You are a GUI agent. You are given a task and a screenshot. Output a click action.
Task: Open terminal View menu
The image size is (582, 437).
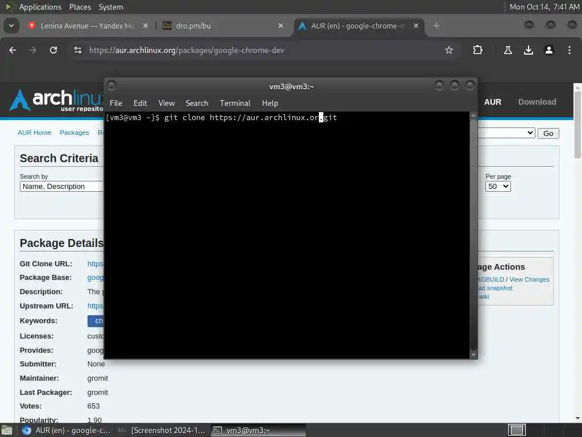pos(167,104)
